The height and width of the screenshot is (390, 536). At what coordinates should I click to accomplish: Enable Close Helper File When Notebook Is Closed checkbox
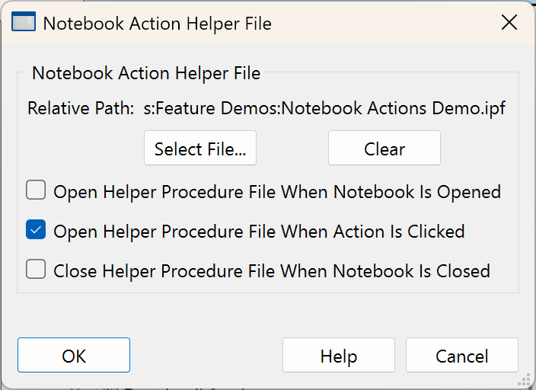pos(36,270)
